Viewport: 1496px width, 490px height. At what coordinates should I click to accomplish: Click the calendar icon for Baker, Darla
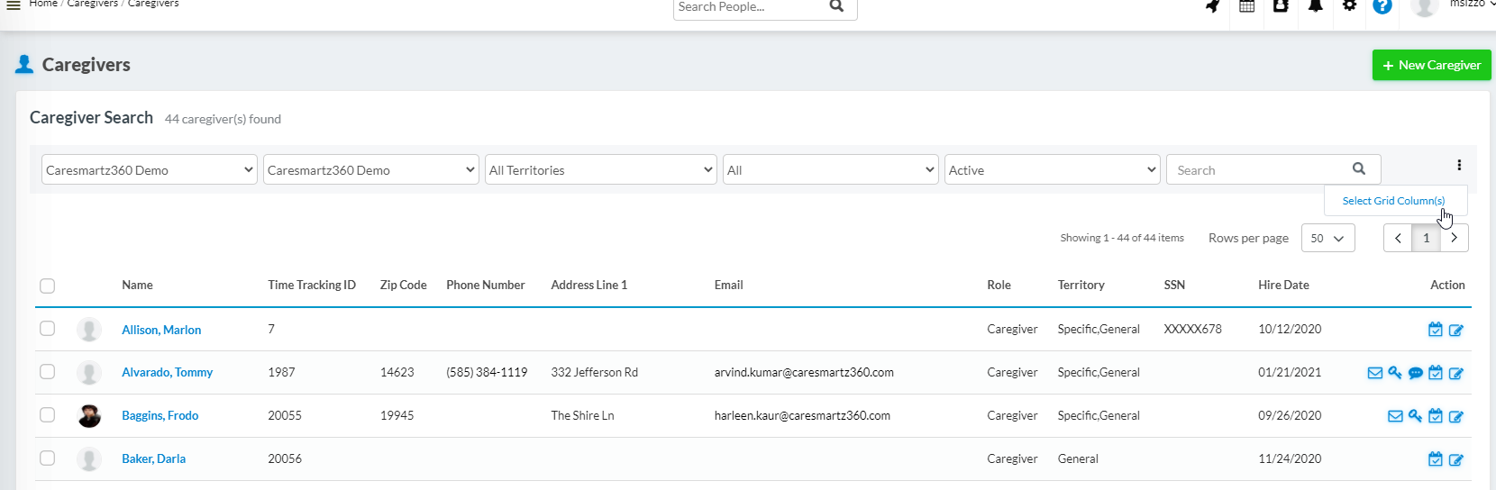tap(1435, 459)
